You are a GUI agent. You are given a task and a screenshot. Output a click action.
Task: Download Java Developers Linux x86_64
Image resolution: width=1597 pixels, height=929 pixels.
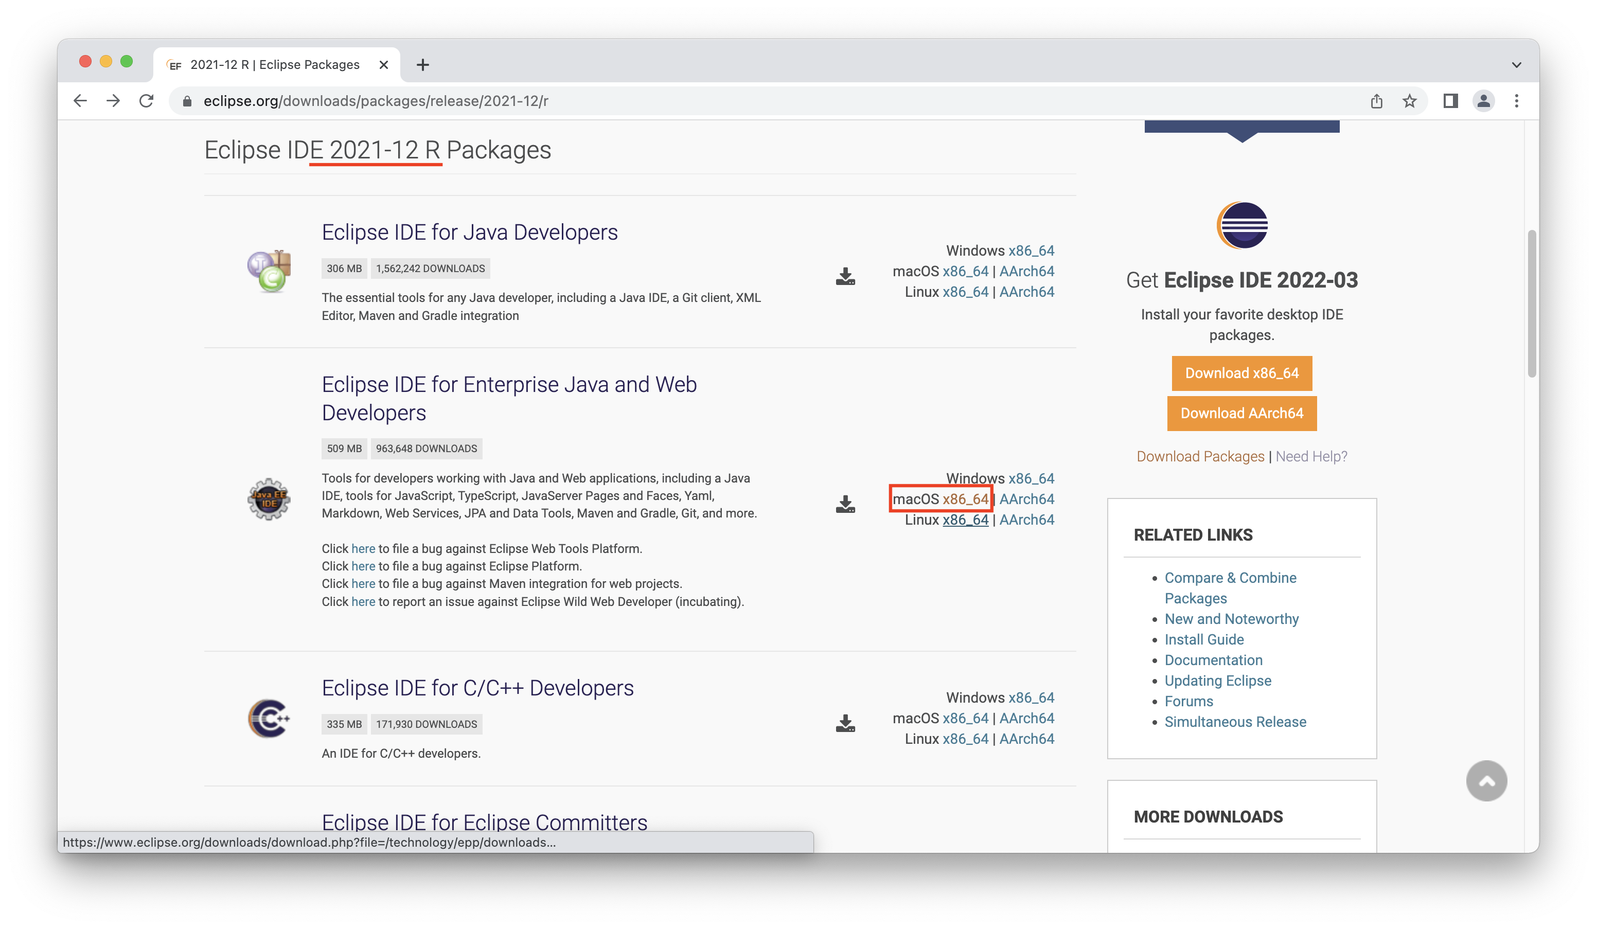[x=965, y=292]
